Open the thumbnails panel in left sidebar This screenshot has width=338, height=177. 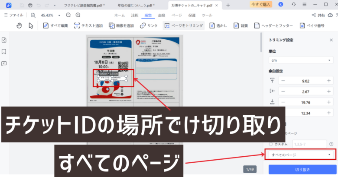coord(4,40)
